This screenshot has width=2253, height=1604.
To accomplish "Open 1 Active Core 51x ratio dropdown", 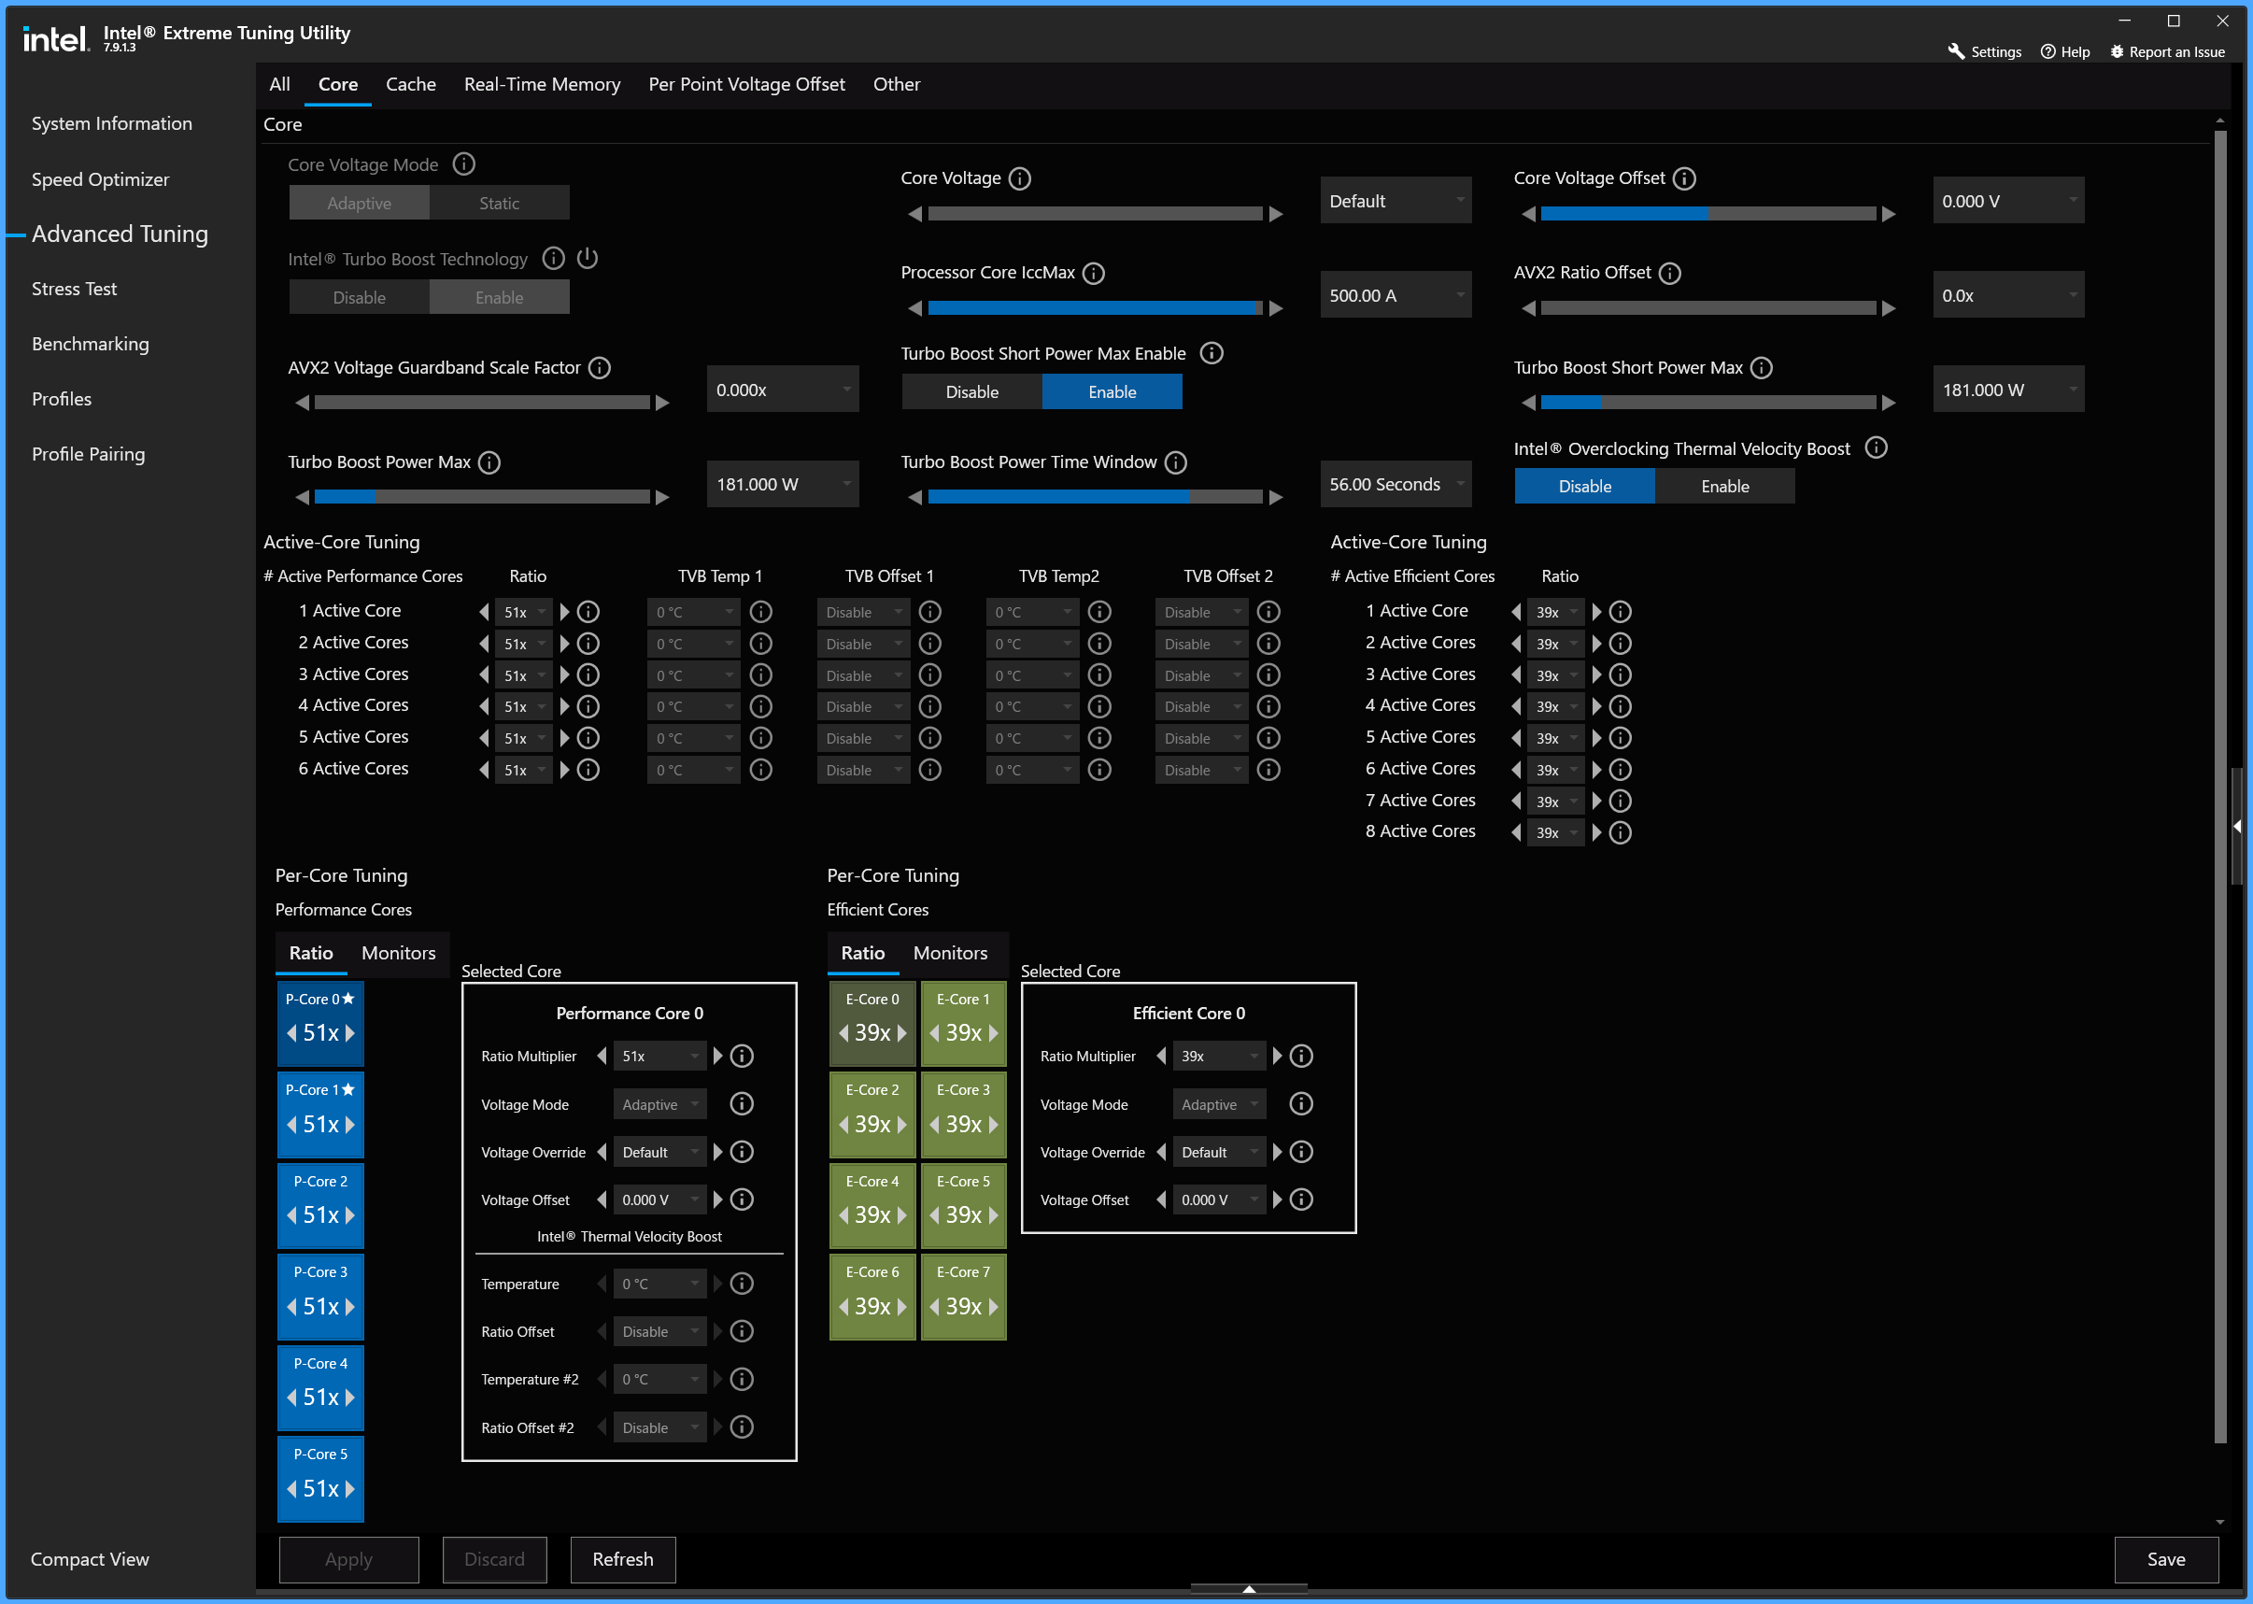I will click(524, 613).
